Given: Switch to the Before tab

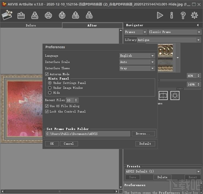Looking at the screenshot, I should (x=31, y=25).
